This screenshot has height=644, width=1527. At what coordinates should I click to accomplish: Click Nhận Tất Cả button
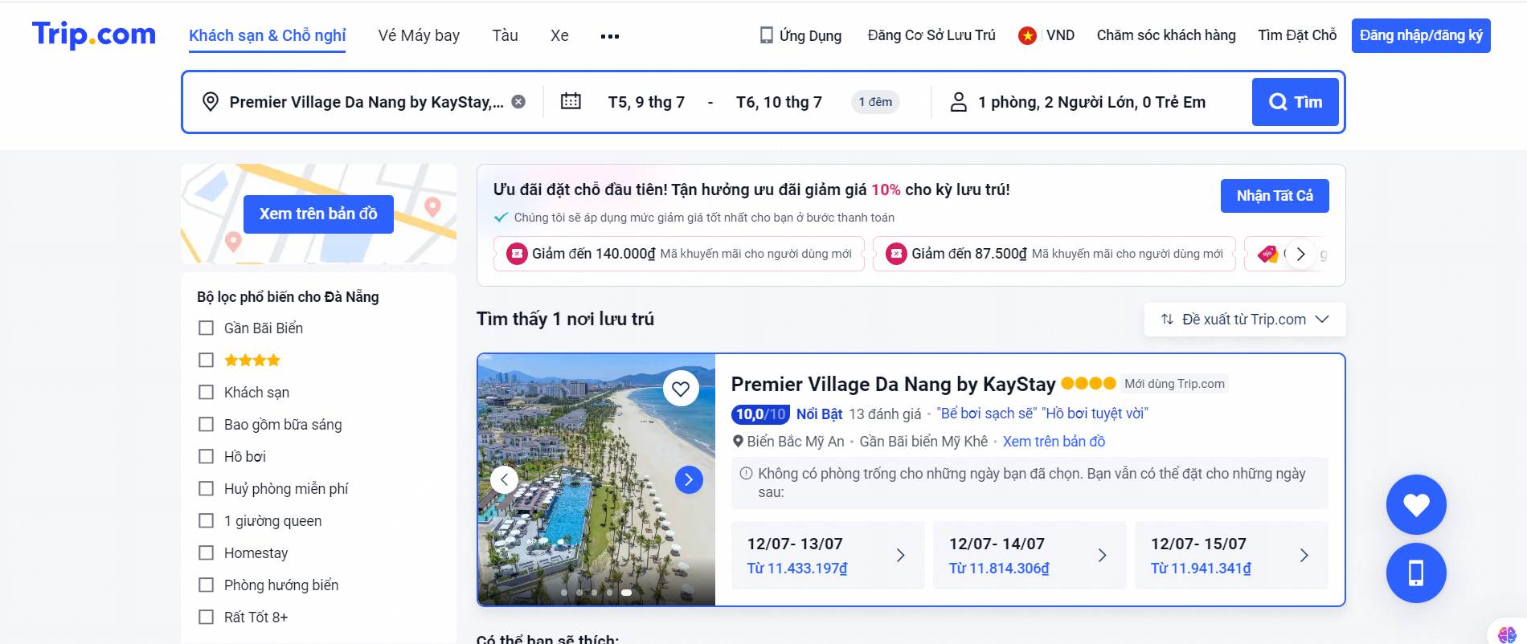tap(1275, 196)
